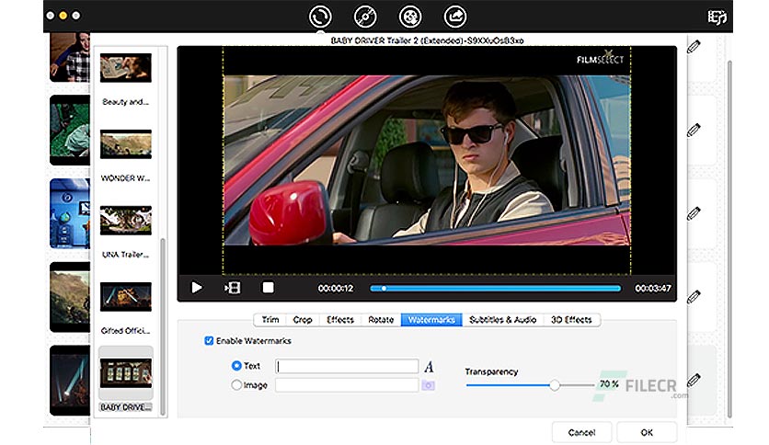The width and height of the screenshot is (769, 445).
Task: Click the total duration 00:03:47 readout
Action: coord(653,288)
